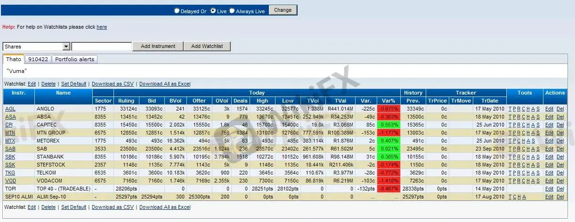Open the Shares instrument type dropdown
Image resolution: width=575 pixels, height=222 pixels.
tap(37, 47)
